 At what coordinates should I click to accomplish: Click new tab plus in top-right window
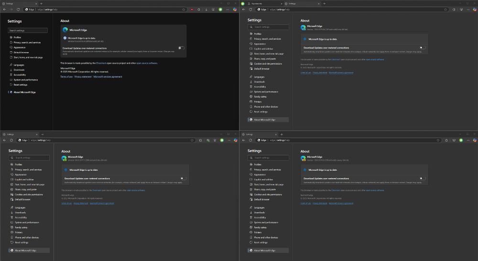[x=325, y=4]
